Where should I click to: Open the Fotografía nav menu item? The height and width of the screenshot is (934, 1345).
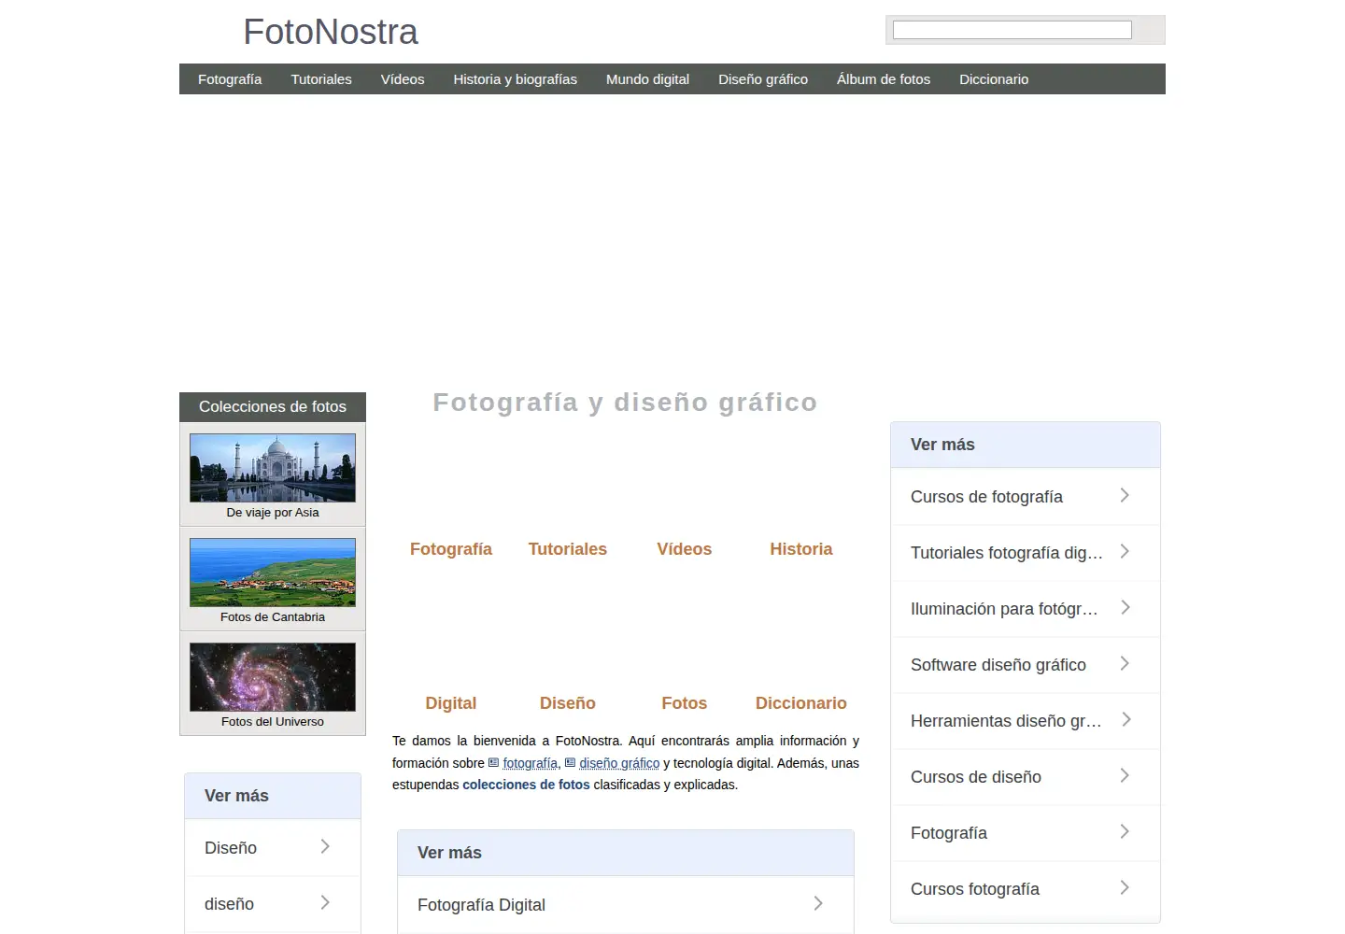coord(230,79)
